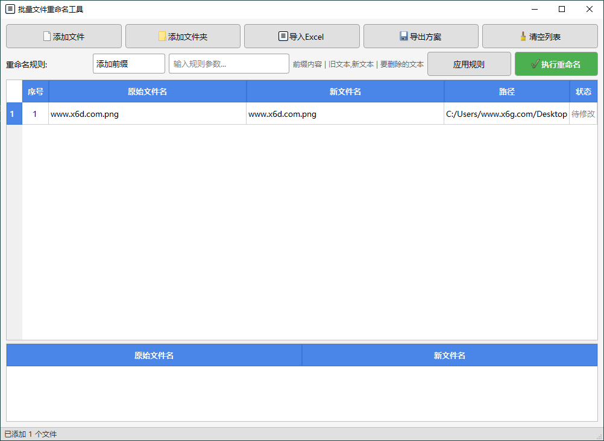Click the 路径 column header
604x441 pixels.
pos(506,92)
